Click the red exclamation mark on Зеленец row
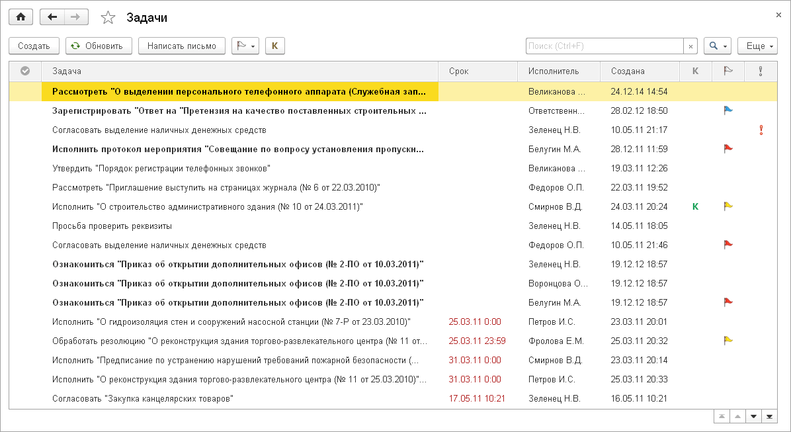791x432 pixels. tap(761, 130)
